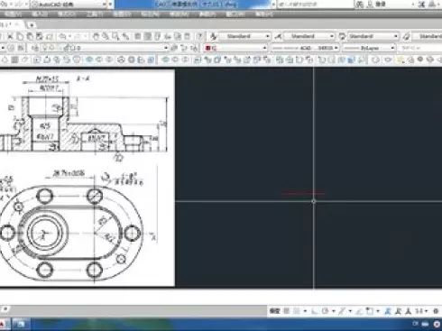This screenshot has height=331, width=442.
Task: Click the Undo arrow icon
Action: pos(62,37)
